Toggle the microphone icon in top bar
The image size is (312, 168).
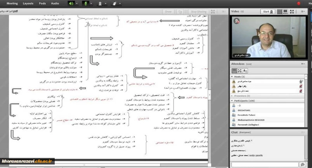[x=86, y=3]
